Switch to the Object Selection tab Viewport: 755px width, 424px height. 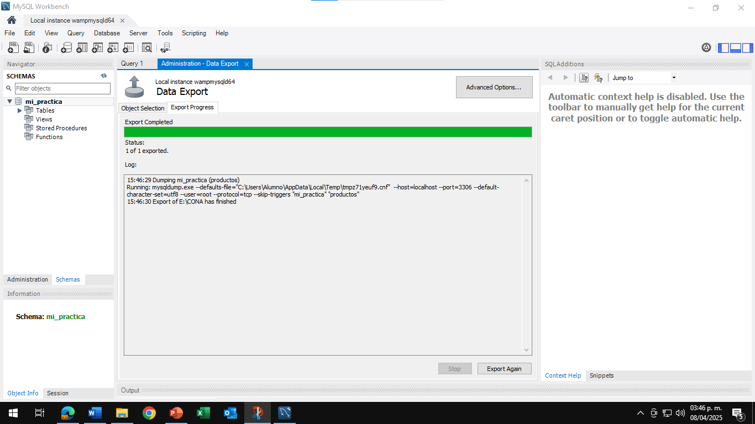coord(143,108)
